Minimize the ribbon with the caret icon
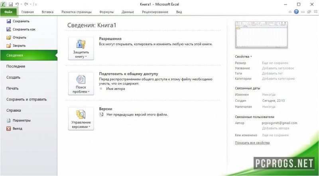 [x=290, y=12]
